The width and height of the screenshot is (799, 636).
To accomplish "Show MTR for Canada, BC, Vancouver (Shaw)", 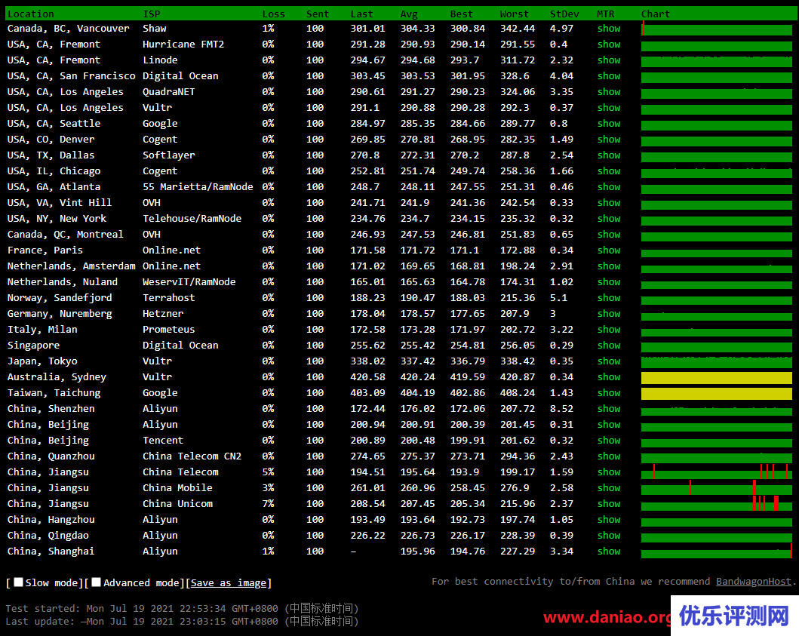I will (609, 29).
